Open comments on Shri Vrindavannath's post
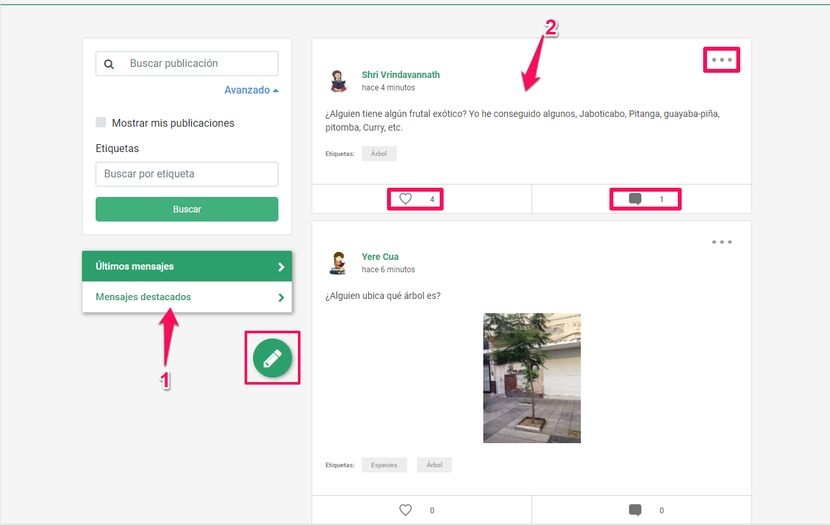Image resolution: width=830 pixels, height=525 pixels. tap(636, 199)
